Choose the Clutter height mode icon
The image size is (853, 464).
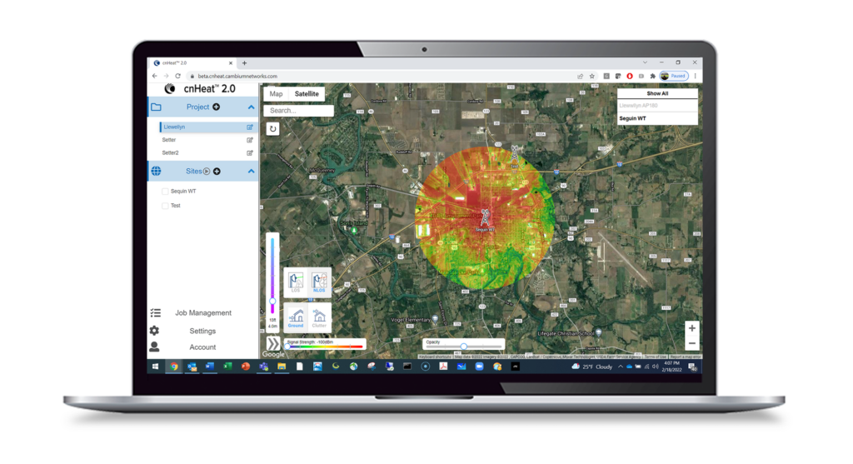(x=320, y=317)
